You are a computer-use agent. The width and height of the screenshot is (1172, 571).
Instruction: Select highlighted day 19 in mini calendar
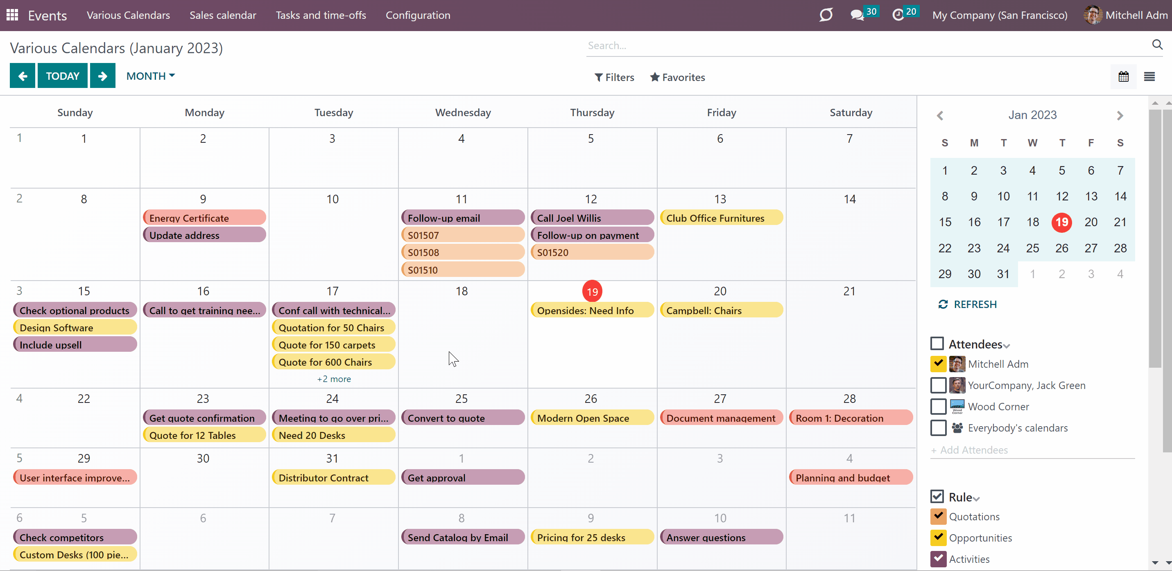[1061, 222]
